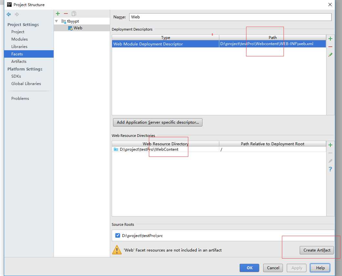Close the Project Structure dialog
This screenshot has height=276, width=342.
tap(330, 5)
